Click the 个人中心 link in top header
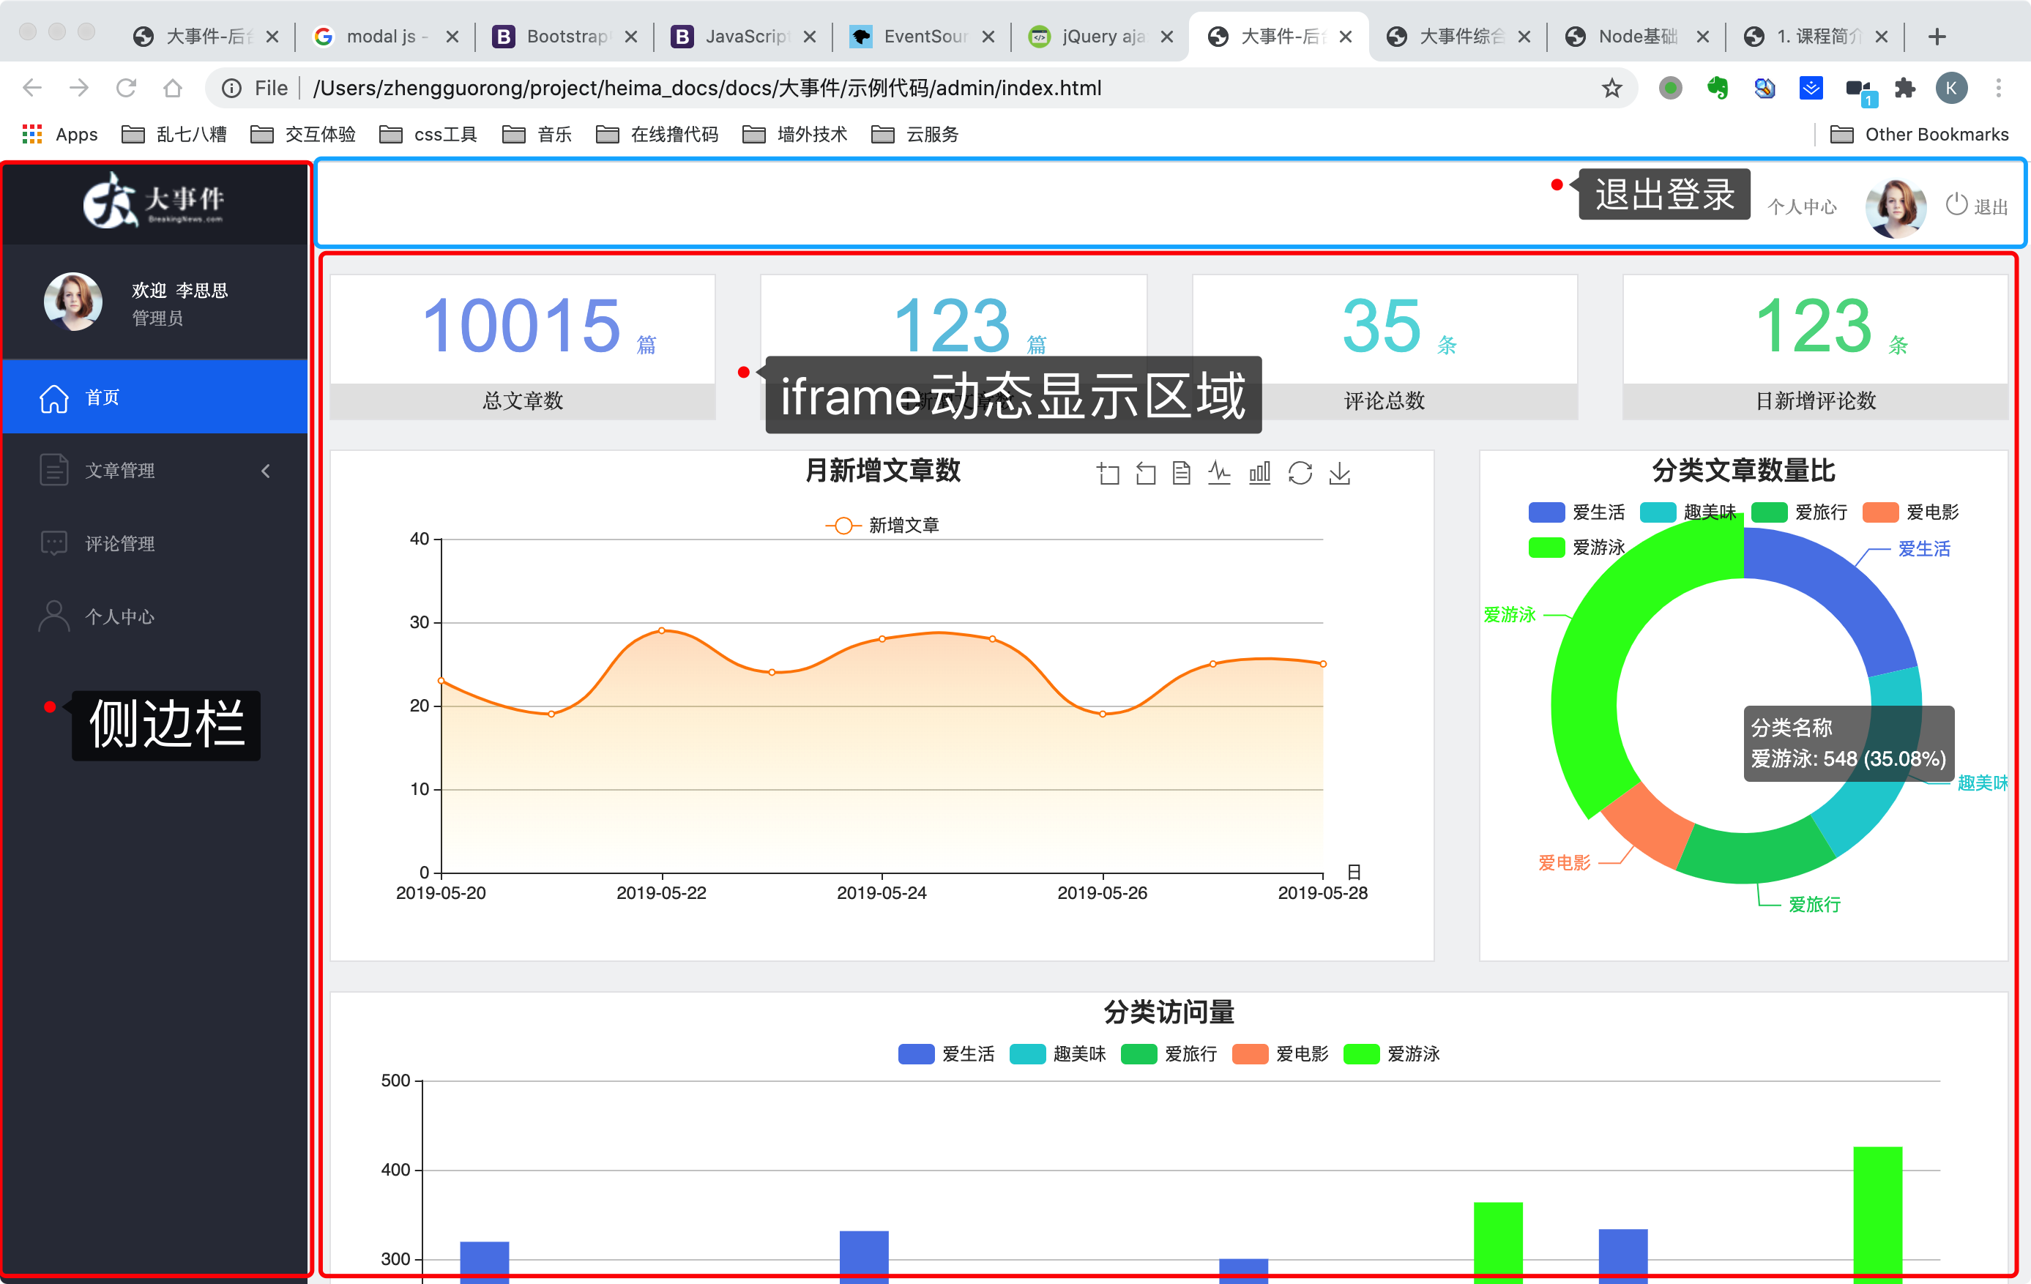The height and width of the screenshot is (1284, 2031). [1802, 206]
